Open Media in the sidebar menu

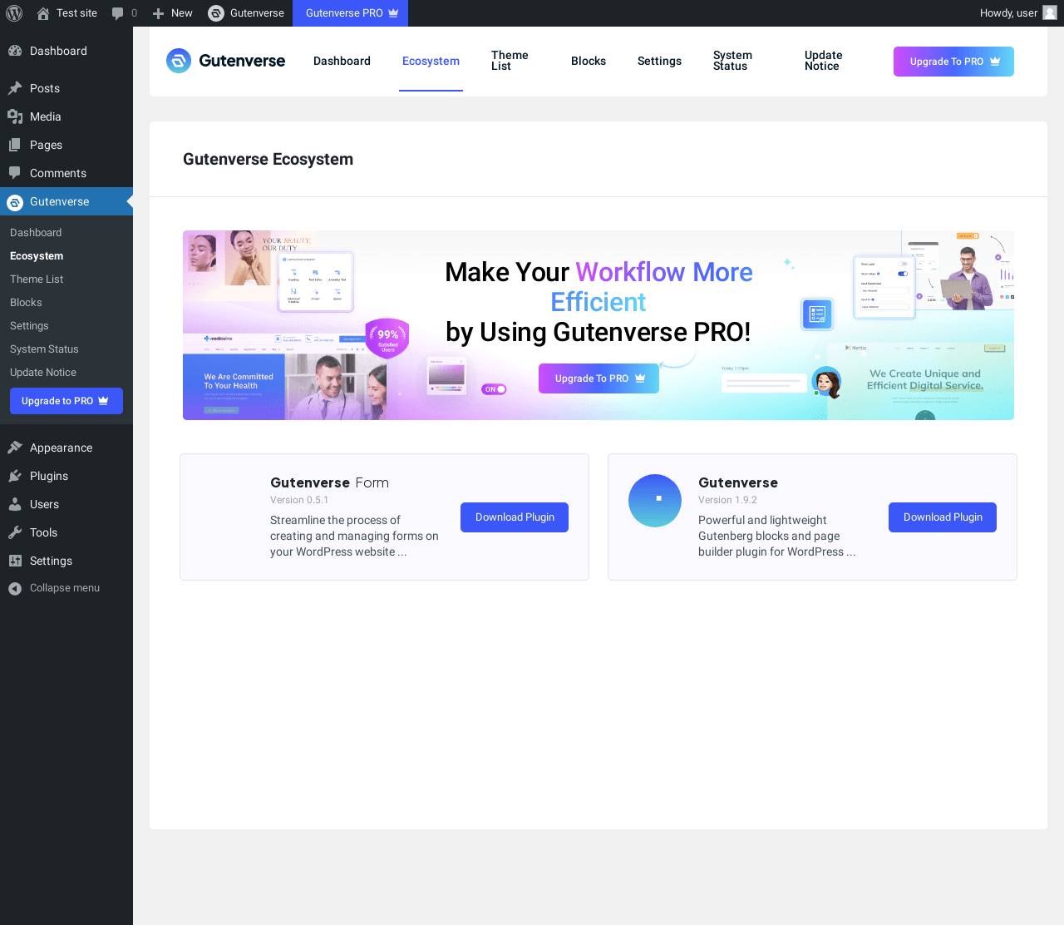click(x=66, y=116)
